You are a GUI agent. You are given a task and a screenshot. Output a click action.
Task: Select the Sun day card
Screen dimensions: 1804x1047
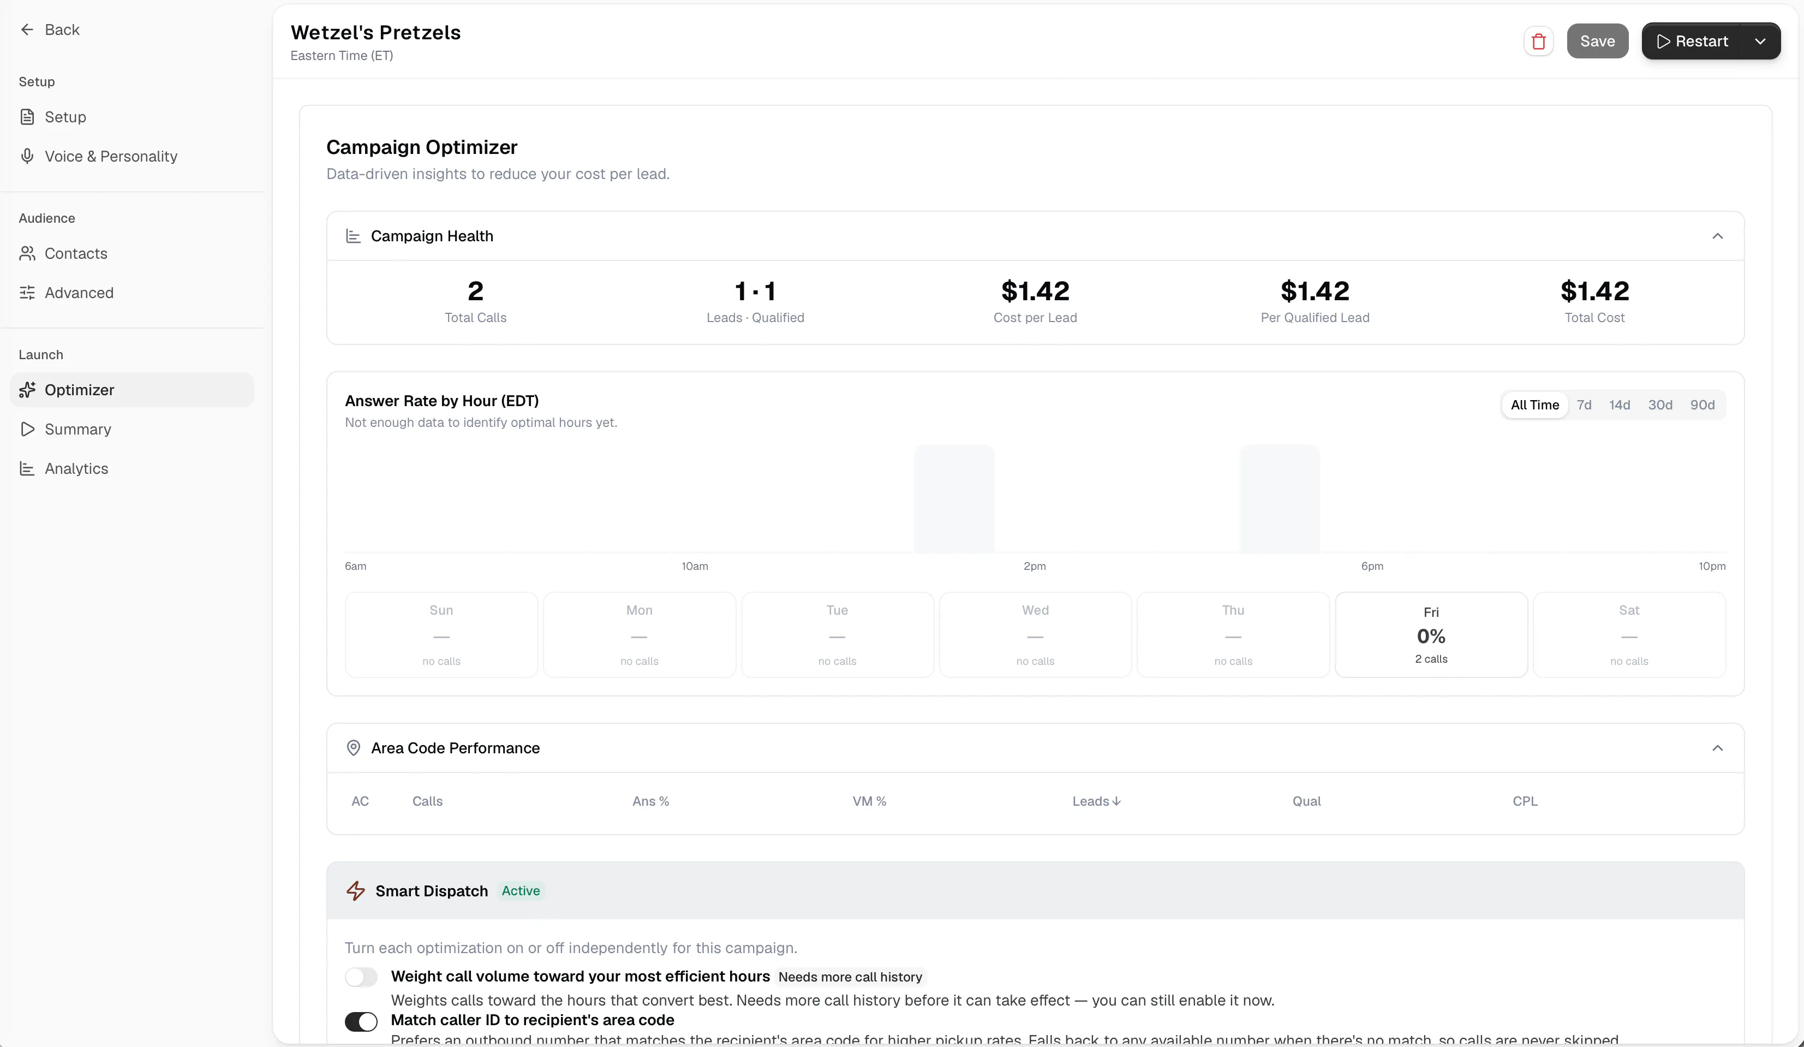coord(441,634)
